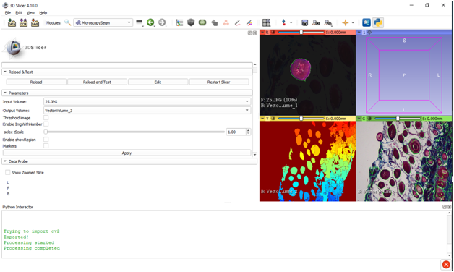The height and width of the screenshot is (272, 454).
Task: Open the File menu
Action: [8, 13]
